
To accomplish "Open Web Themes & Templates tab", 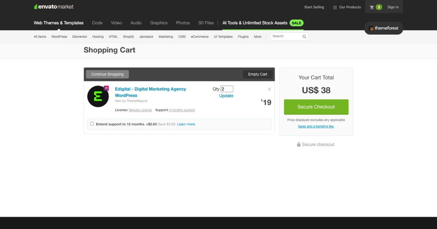I will tap(59, 23).
